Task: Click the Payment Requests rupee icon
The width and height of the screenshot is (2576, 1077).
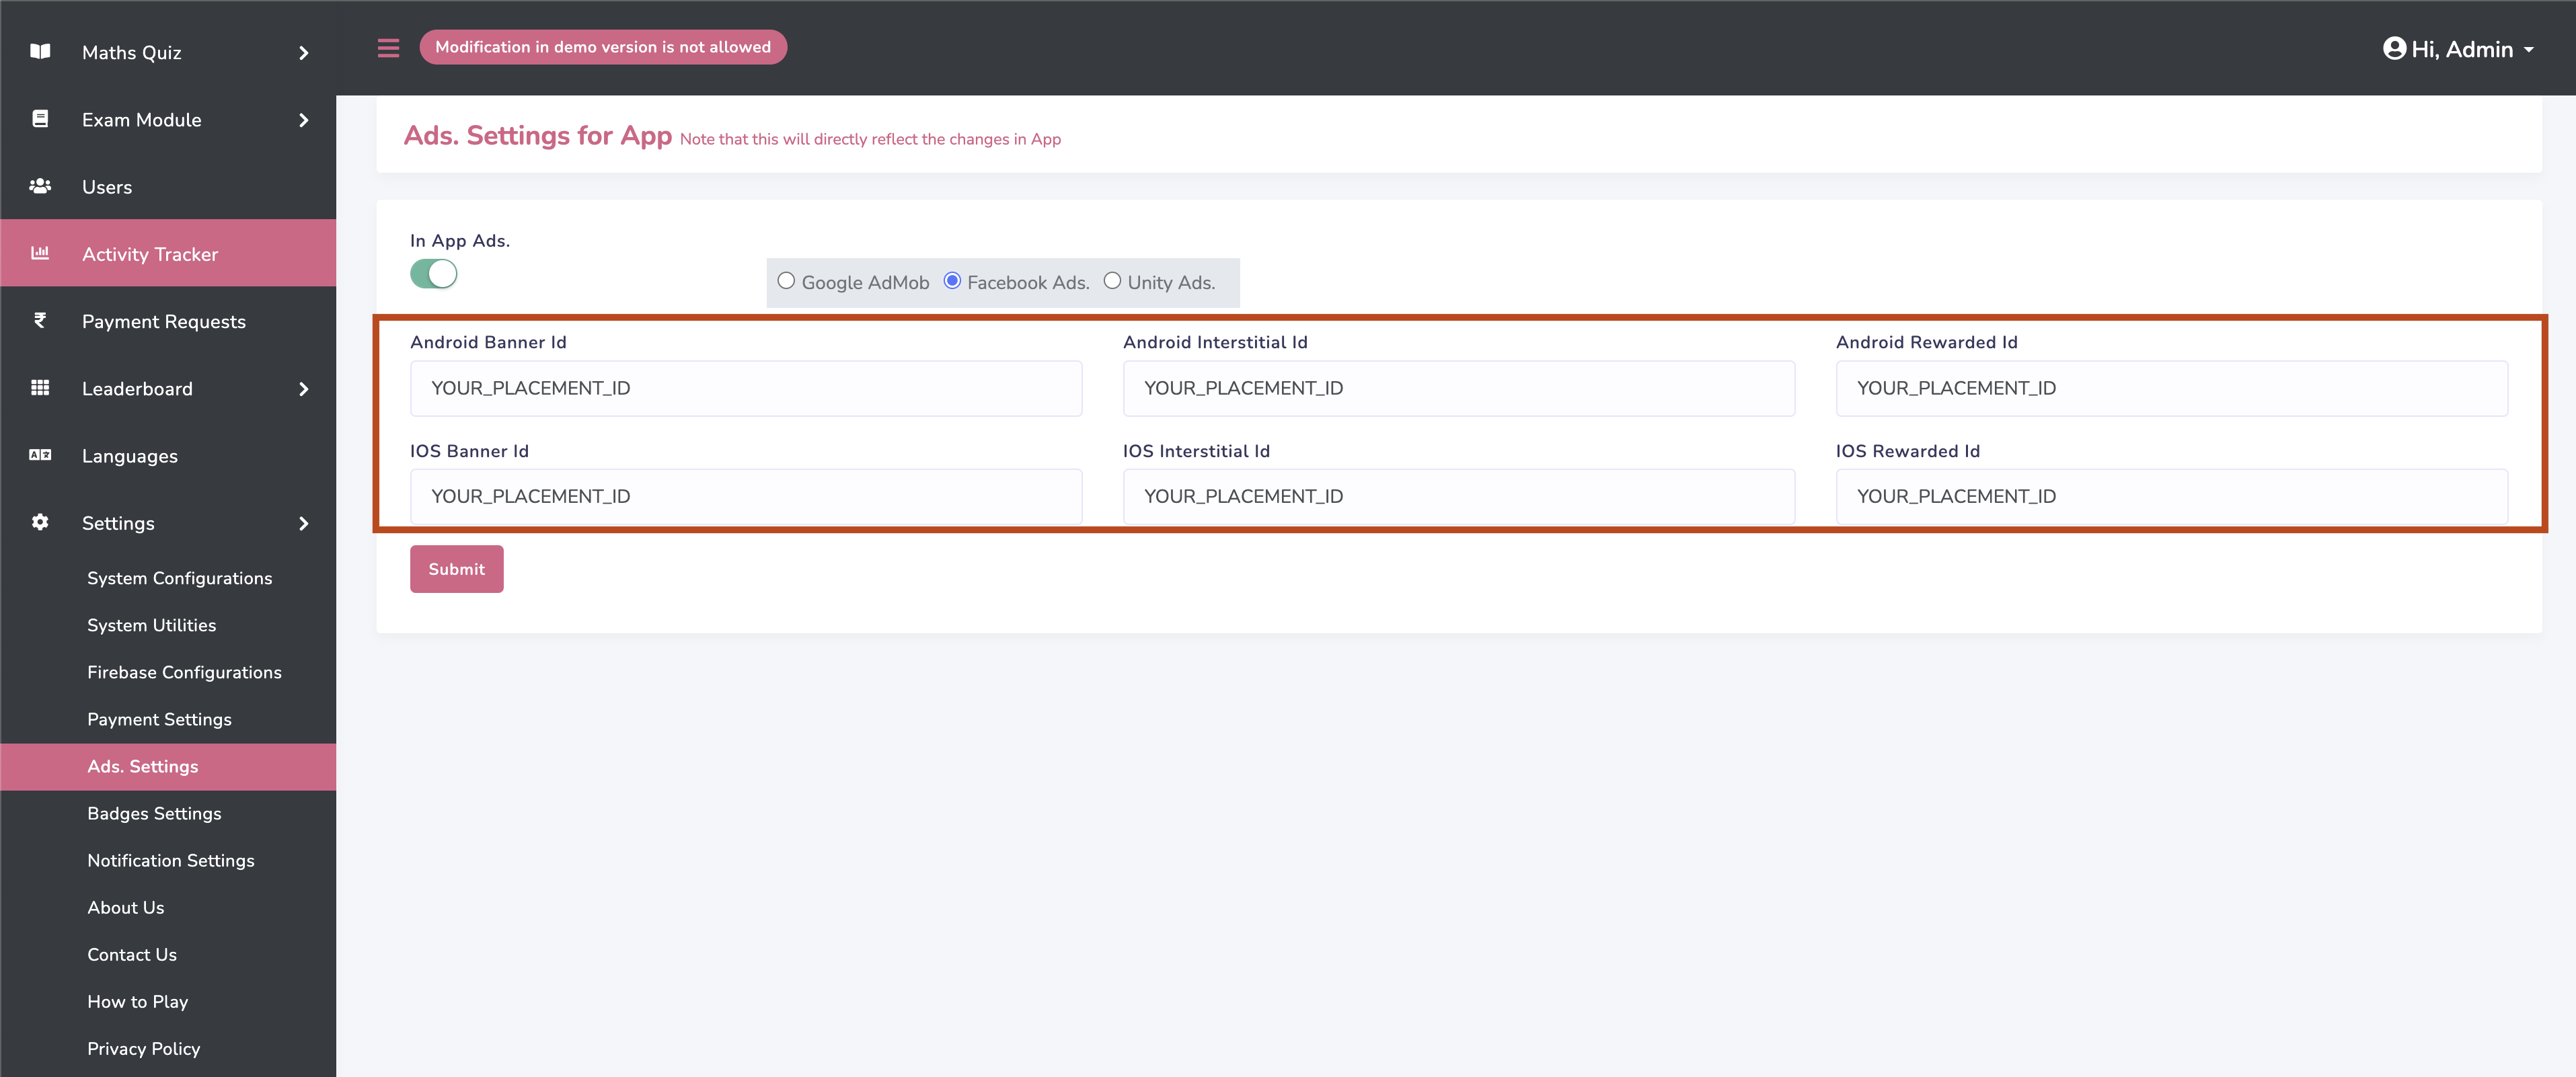Action: pos(40,320)
